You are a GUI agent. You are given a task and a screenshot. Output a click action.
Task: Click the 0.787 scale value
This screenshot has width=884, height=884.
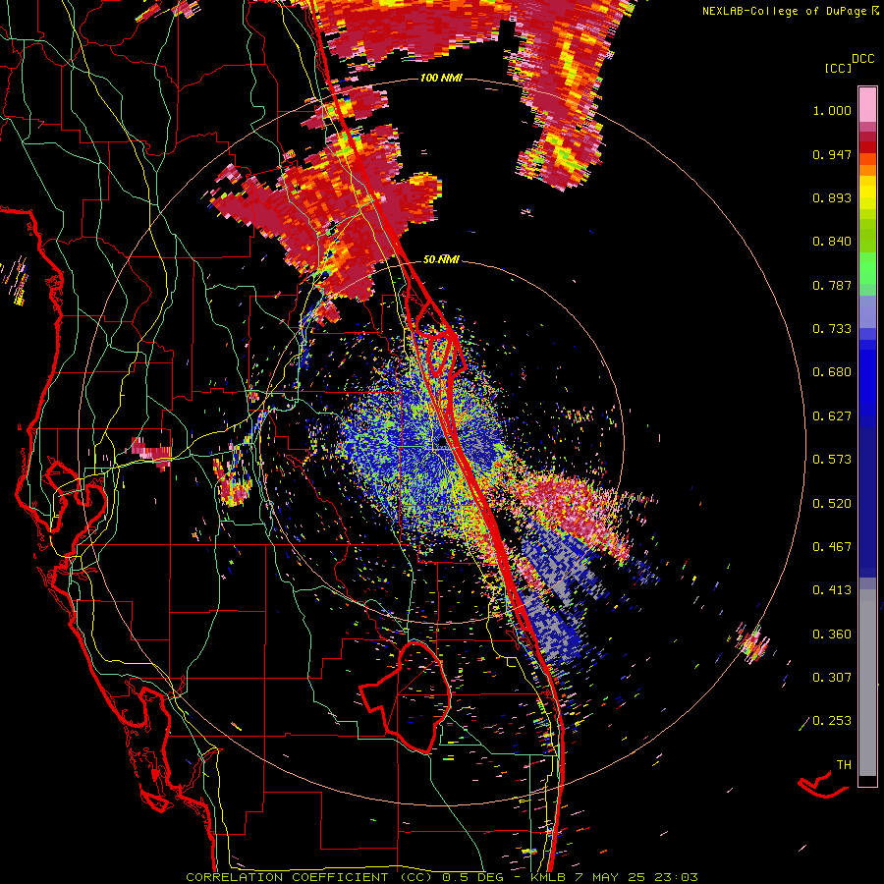click(x=832, y=285)
